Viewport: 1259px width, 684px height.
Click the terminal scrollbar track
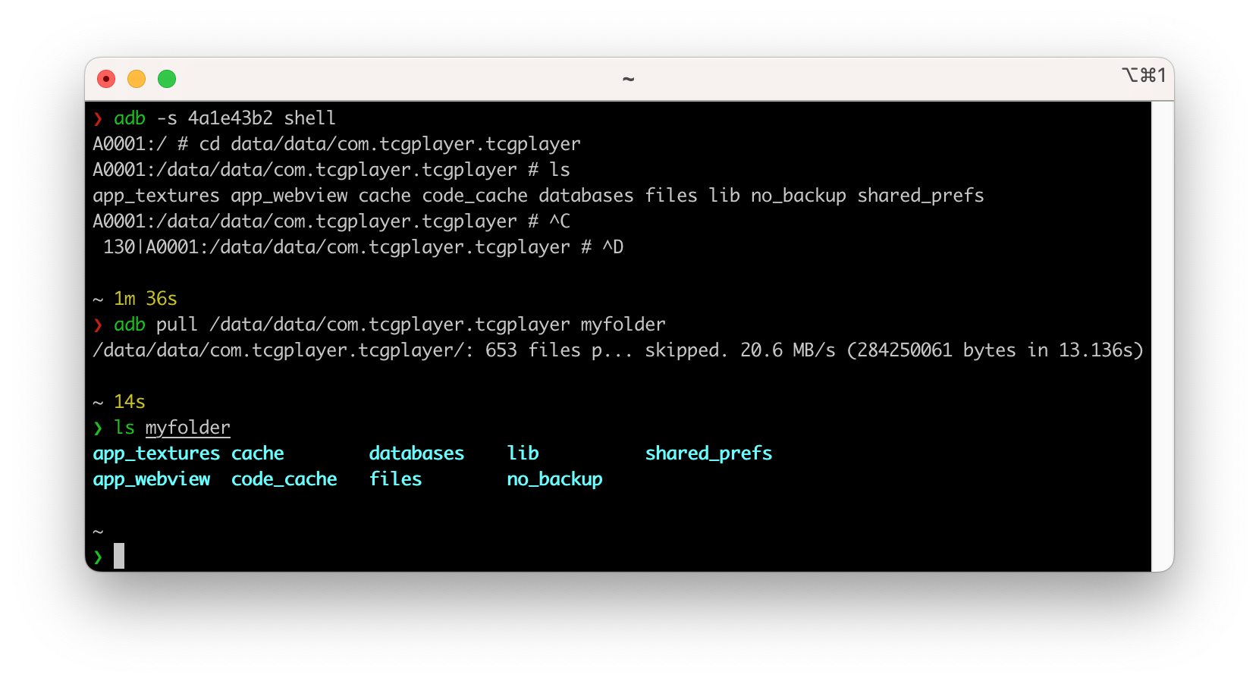[x=1162, y=336]
